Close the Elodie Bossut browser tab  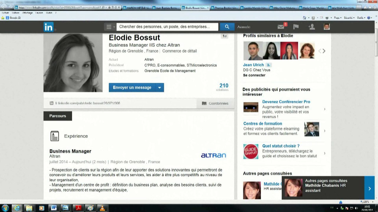click(208, 8)
